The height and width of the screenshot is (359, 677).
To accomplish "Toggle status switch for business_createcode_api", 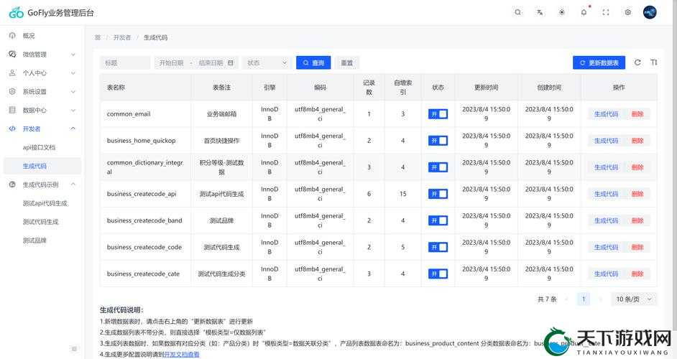I will pos(438,194).
